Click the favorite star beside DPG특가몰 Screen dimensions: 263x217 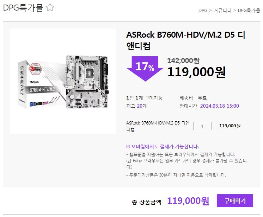pyautogui.click(x=50, y=7)
